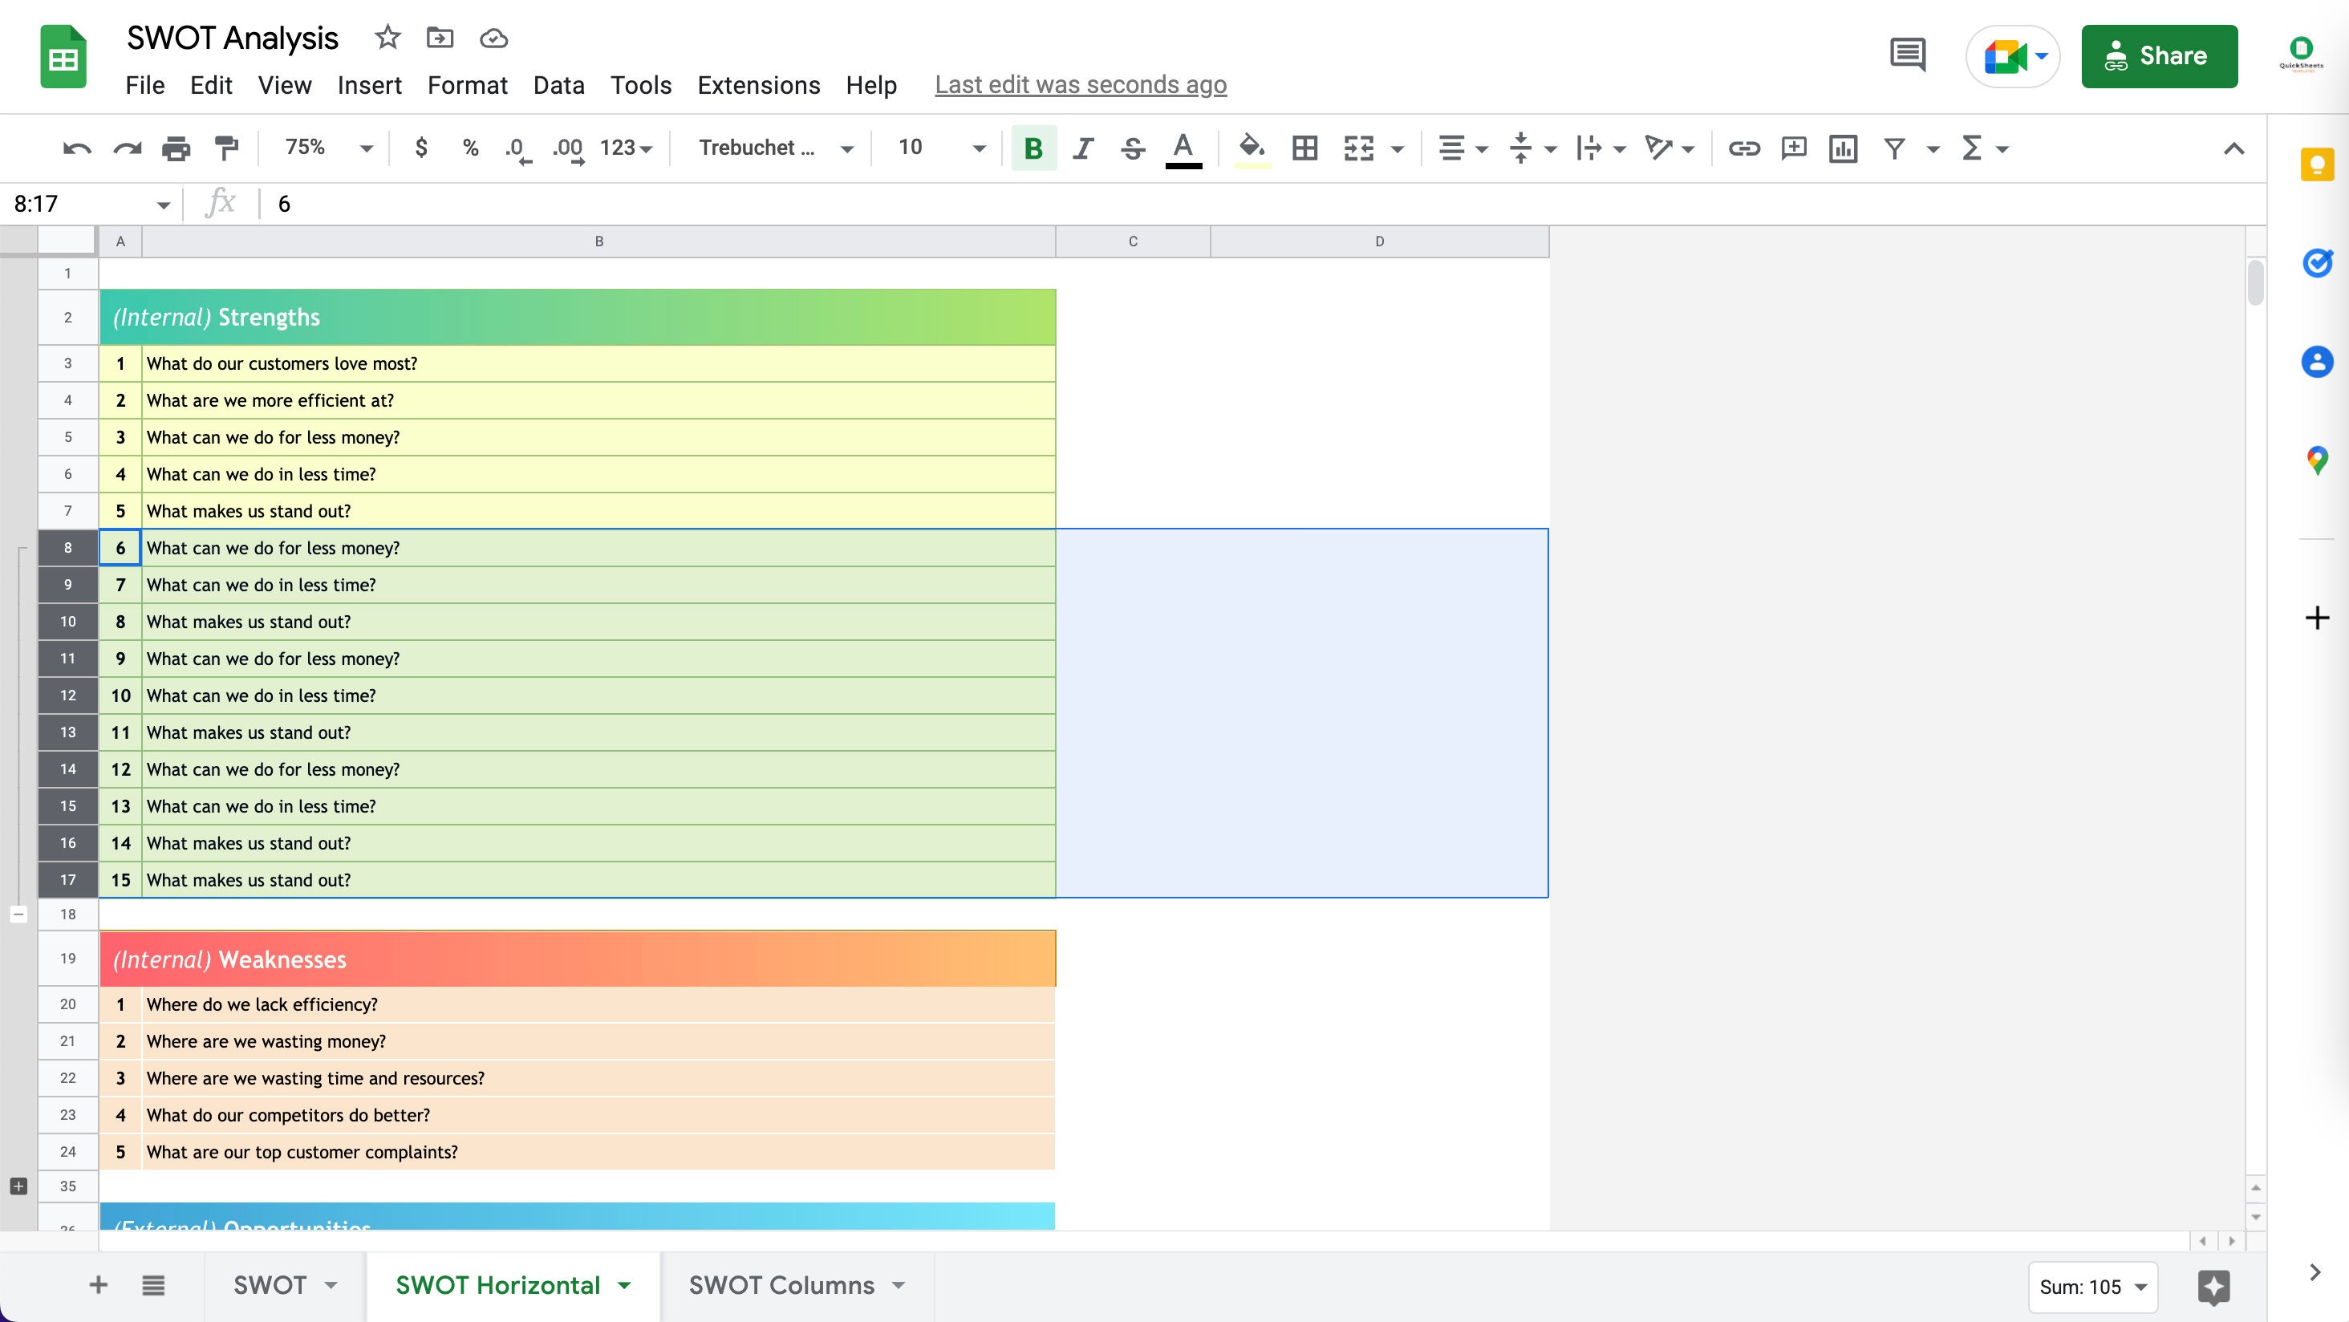Open the Functions (Σ) menu

[x=1973, y=148]
